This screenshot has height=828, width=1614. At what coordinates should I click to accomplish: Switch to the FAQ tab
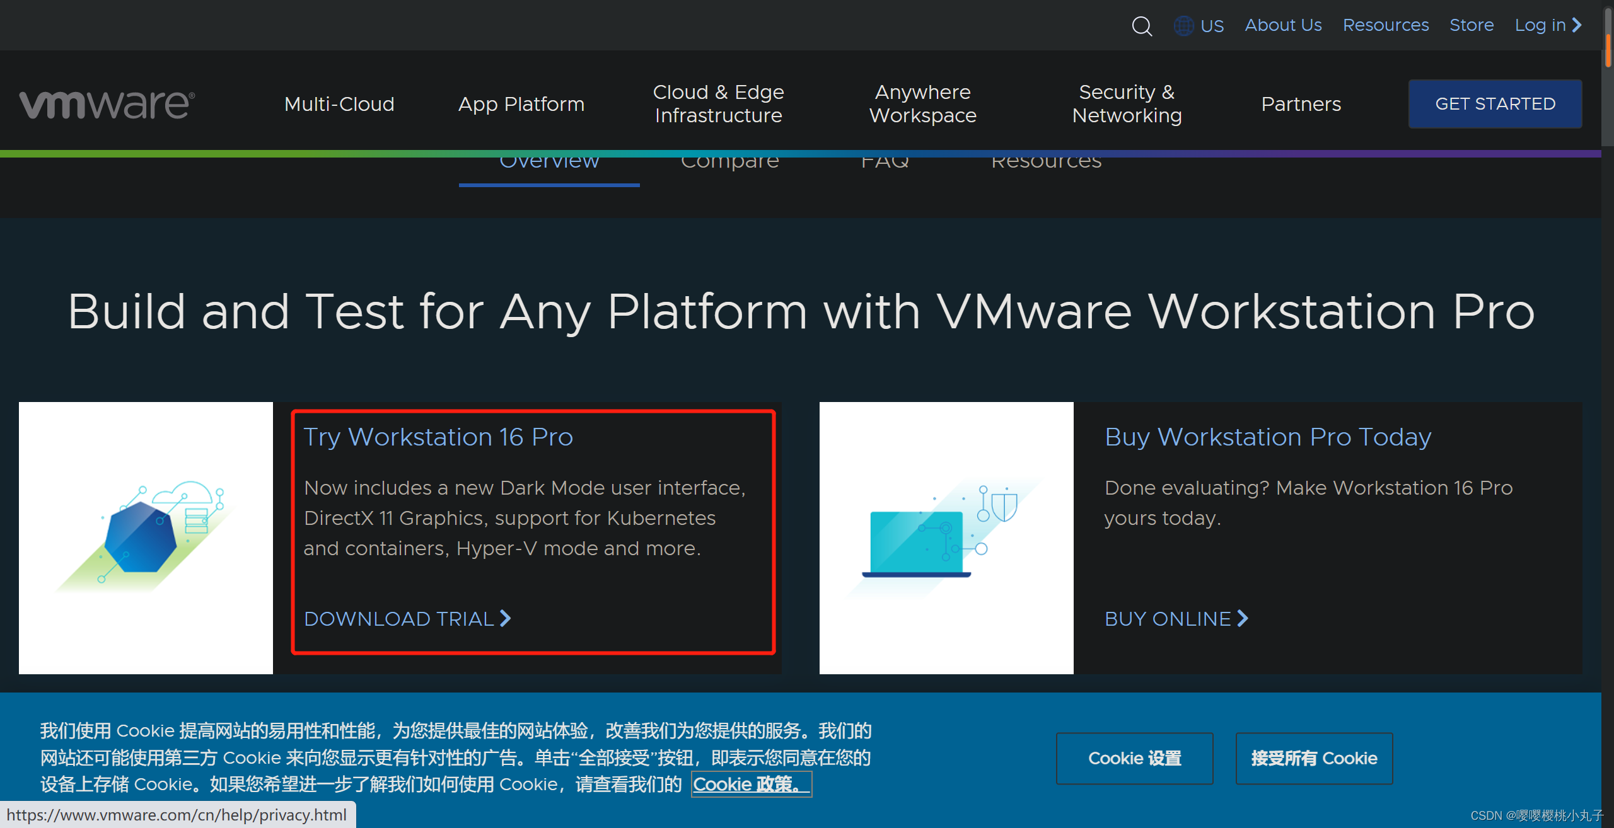click(x=885, y=164)
